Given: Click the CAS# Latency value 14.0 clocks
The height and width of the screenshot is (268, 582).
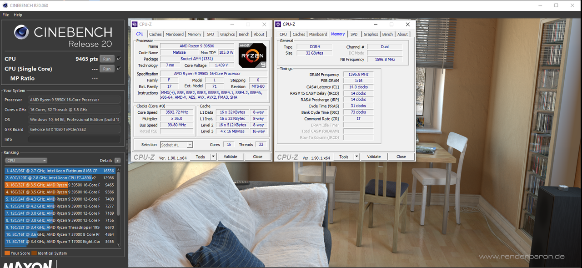Looking at the screenshot, I should pos(358,87).
